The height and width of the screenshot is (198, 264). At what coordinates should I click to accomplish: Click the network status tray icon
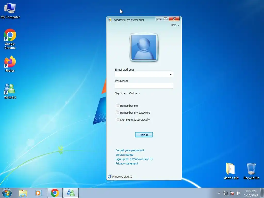pos(225,193)
